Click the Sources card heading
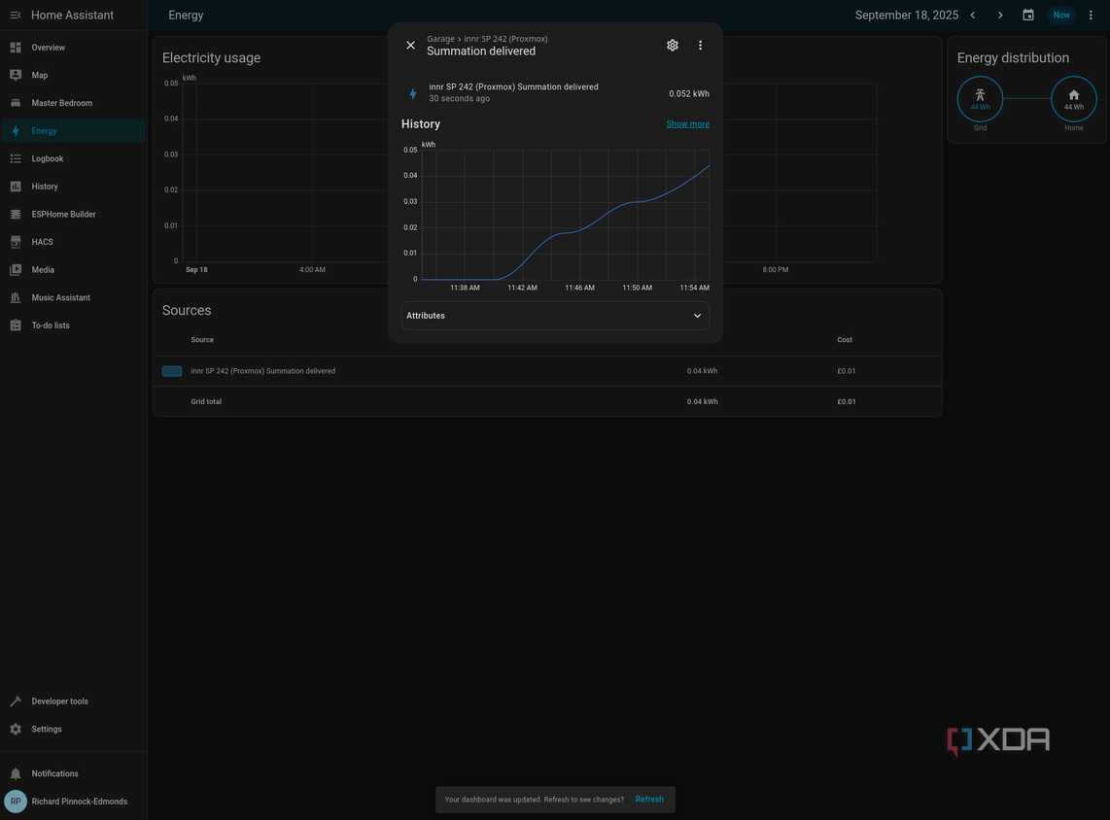 click(x=187, y=311)
